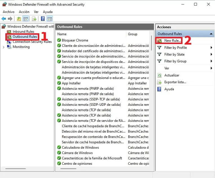Click the vertical scrollbar of rules list
Image resolution: width=215 pixels, height=178 pixels.
pos(151,43)
